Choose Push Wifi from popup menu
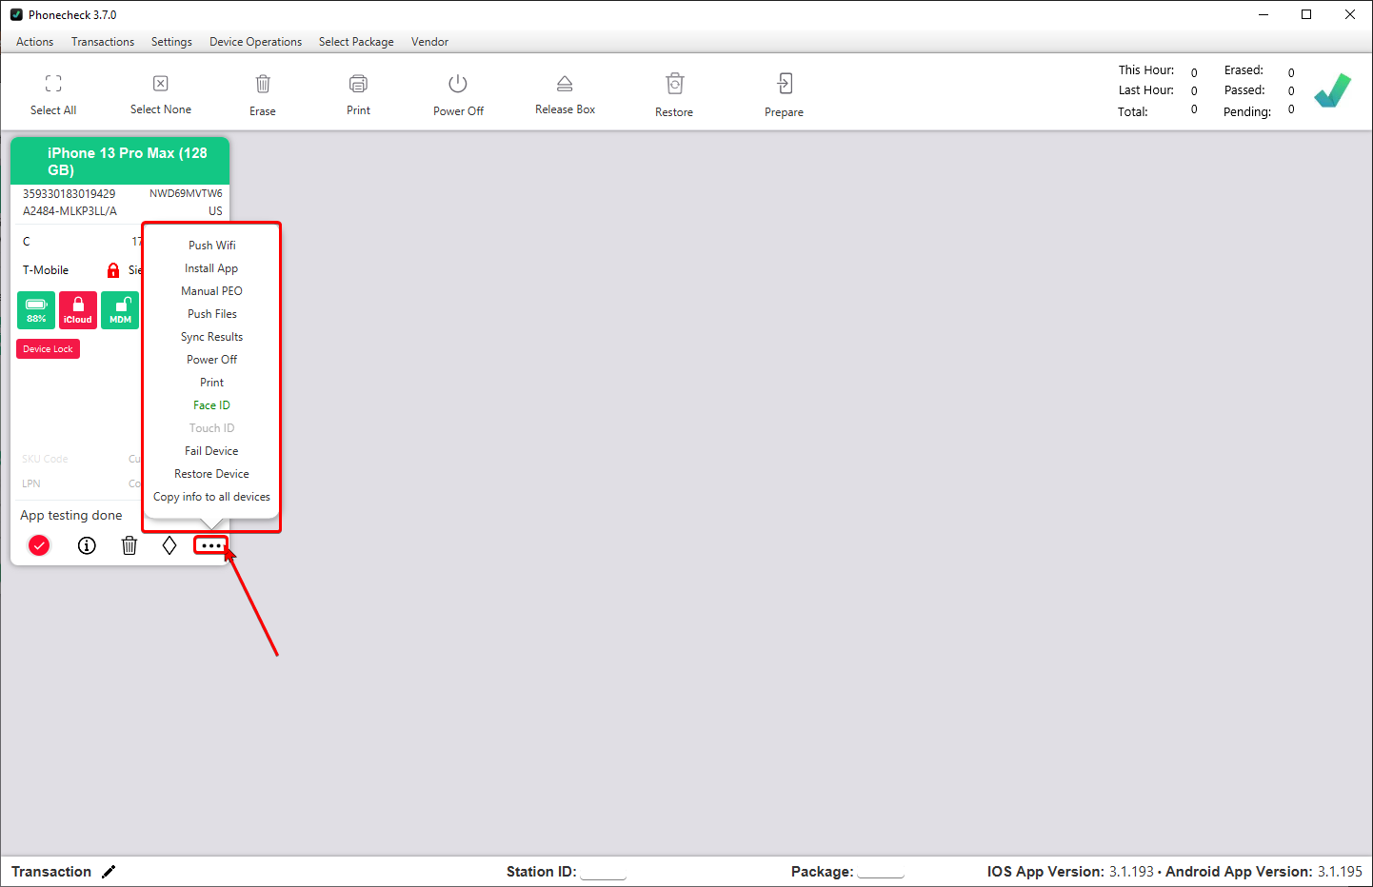Viewport: 1373px width, 887px height. (211, 246)
